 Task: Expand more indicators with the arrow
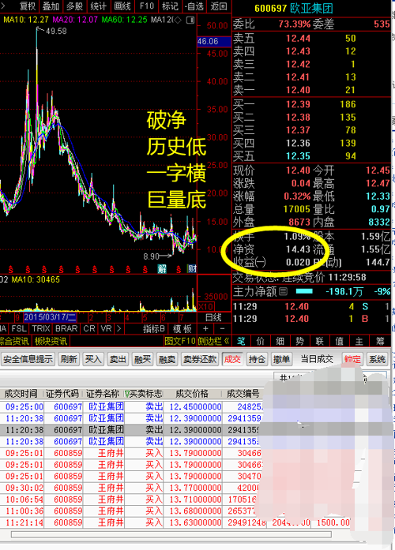coord(118,329)
